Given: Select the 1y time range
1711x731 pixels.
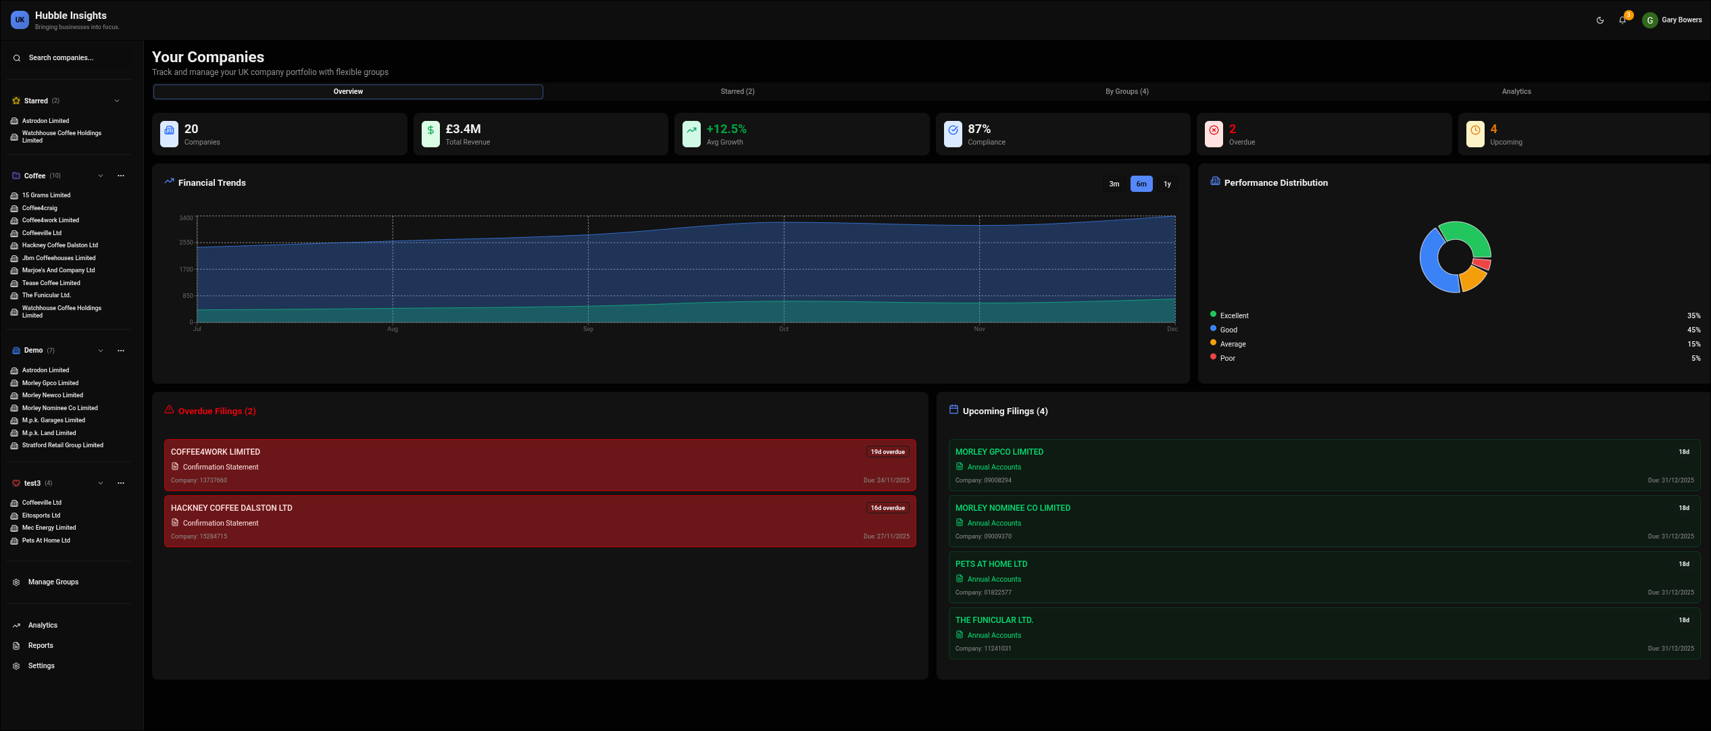Looking at the screenshot, I should click(1167, 184).
